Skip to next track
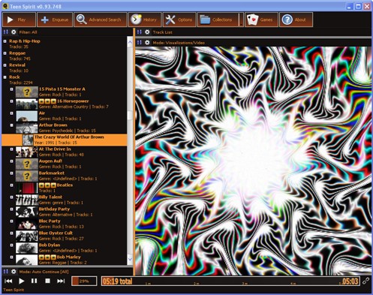Screen dimensions: 373x295 61,281
